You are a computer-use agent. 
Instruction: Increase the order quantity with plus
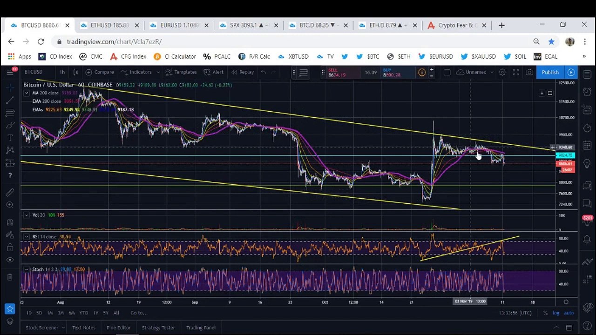pyautogui.click(x=432, y=70)
